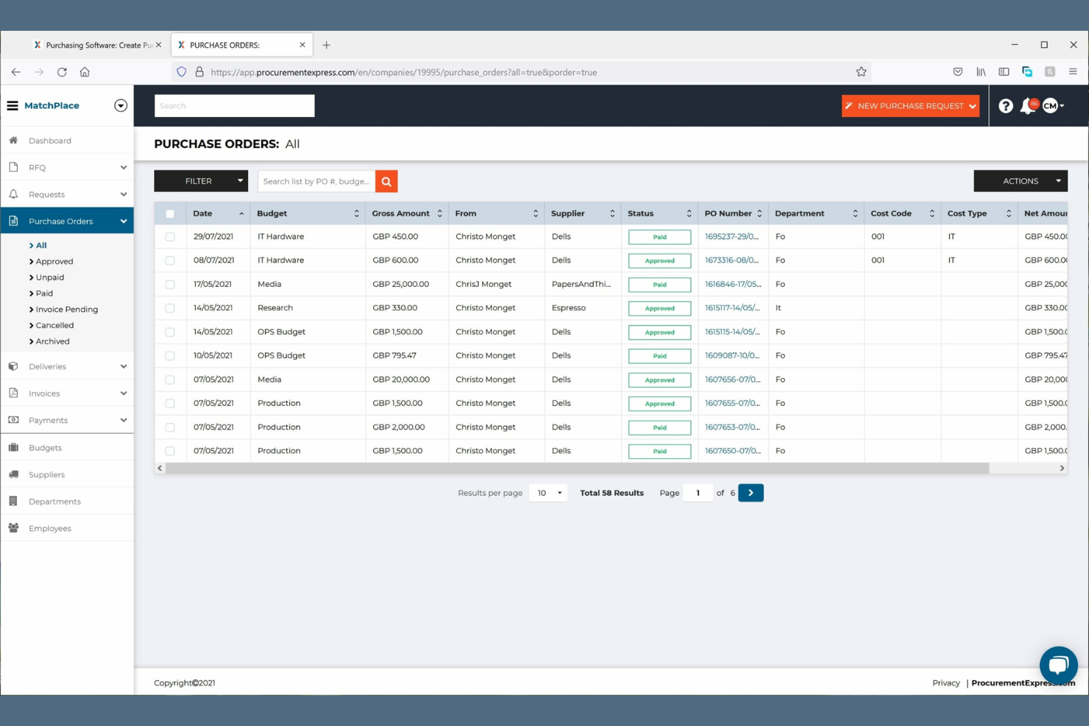Click the orange search magnifier button
The height and width of the screenshot is (726, 1089).
tap(386, 181)
